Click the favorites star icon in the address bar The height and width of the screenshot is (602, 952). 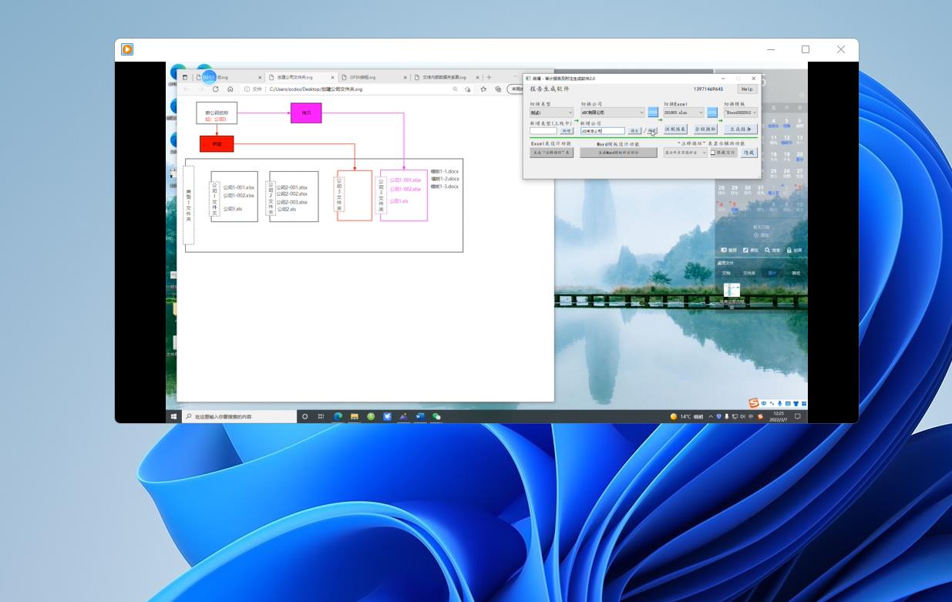coord(483,89)
